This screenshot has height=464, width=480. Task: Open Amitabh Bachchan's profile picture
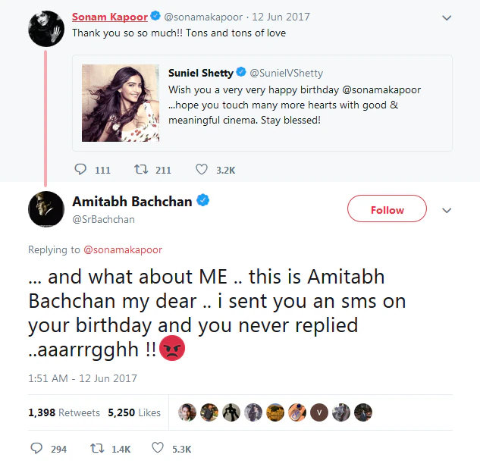click(45, 208)
